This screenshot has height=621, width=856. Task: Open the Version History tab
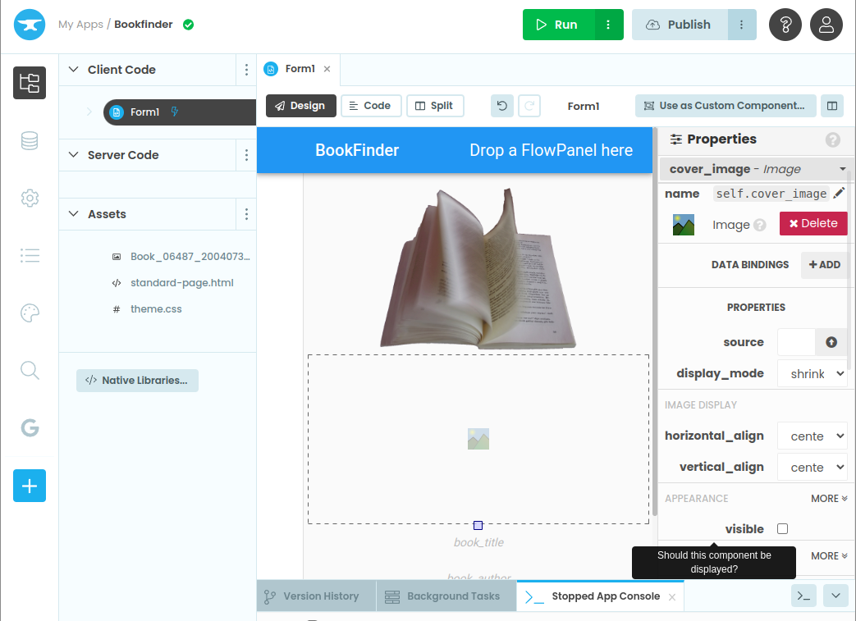coord(315,596)
